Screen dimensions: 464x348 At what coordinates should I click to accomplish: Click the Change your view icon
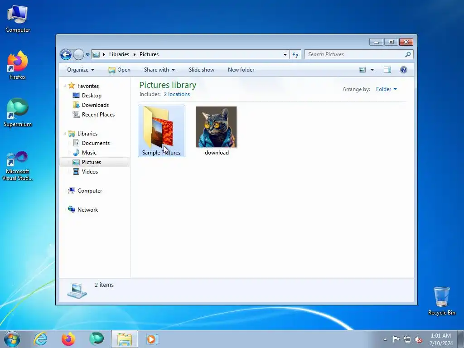tap(362, 70)
